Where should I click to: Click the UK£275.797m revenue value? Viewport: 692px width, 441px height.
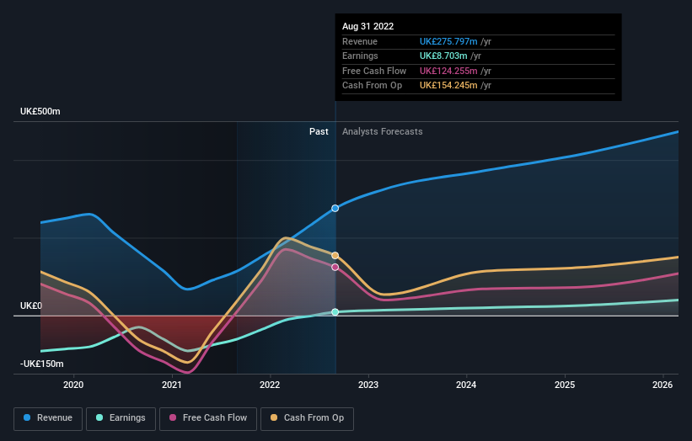point(448,41)
